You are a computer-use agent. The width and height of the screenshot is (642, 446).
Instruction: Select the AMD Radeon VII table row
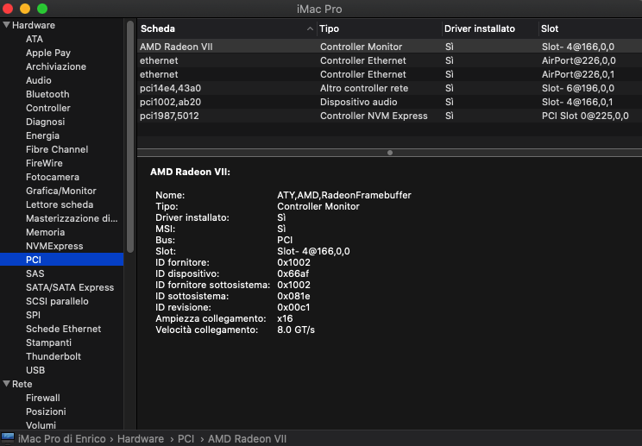(390, 47)
